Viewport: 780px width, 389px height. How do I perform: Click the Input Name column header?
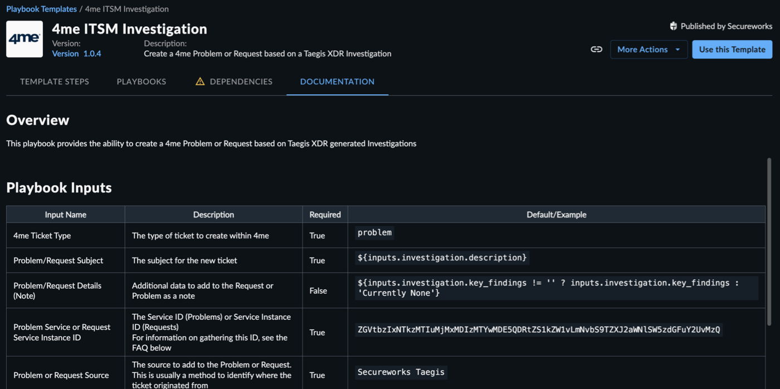pyautogui.click(x=66, y=215)
